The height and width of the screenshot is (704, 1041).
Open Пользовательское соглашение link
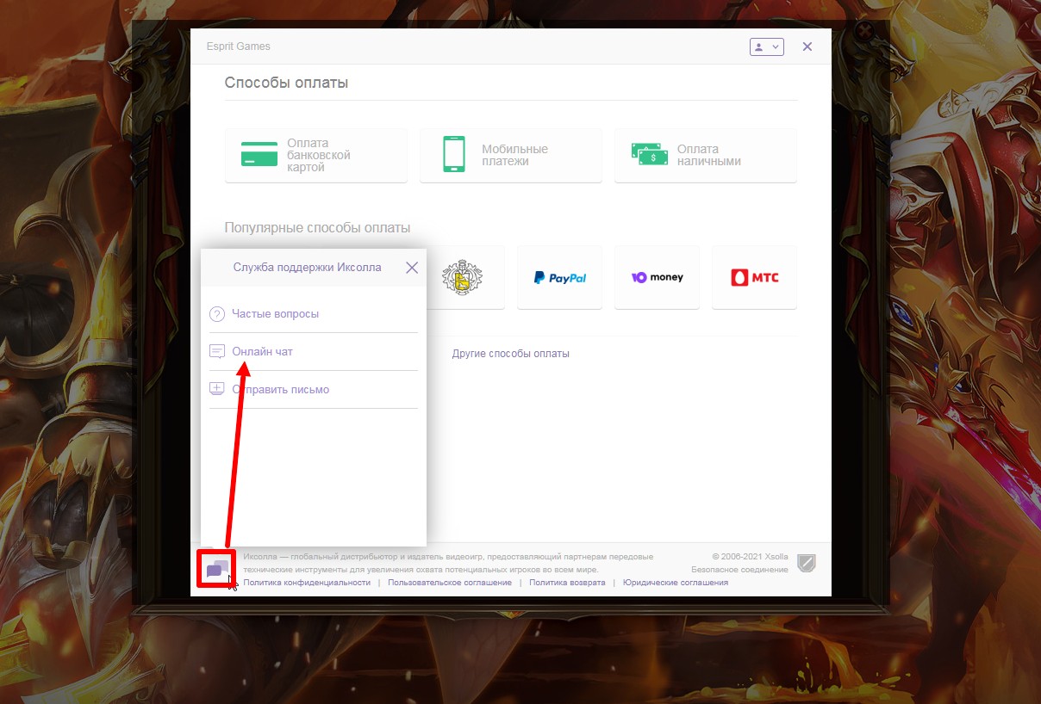point(449,583)
